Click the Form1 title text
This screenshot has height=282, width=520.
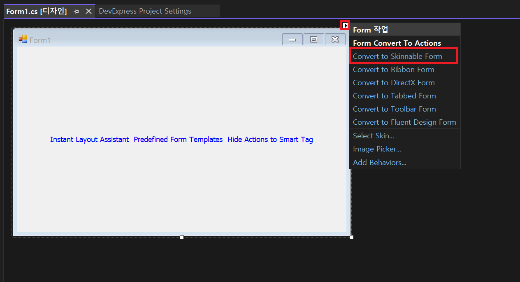pos(40,40)
